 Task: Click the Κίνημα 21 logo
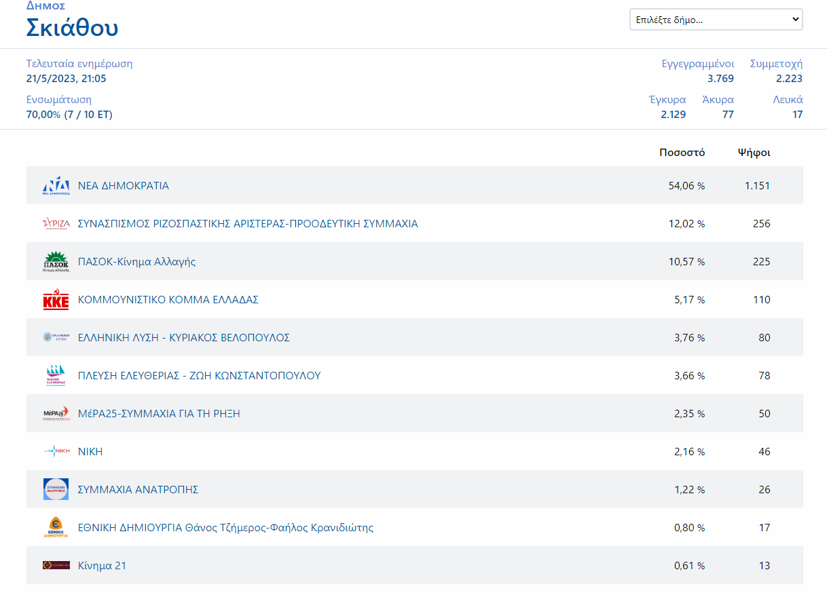56,566
